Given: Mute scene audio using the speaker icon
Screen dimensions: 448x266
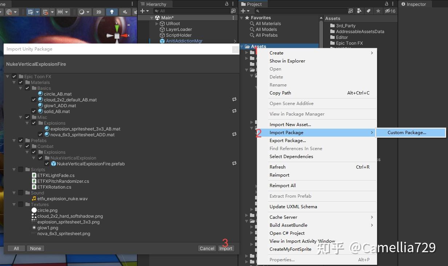Looking at the screenshot, I should pos(125,12).
